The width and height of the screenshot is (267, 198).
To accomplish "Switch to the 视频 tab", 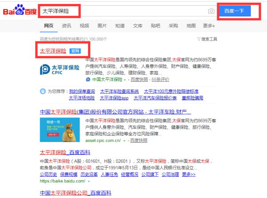I will tap(84, 26).
